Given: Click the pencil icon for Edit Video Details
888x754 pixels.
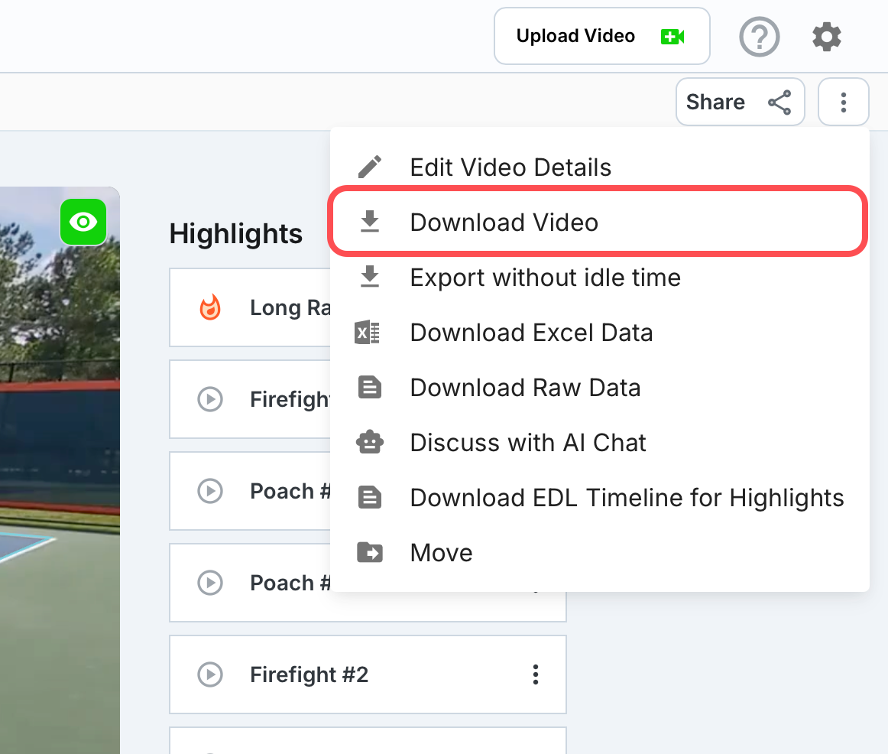Looking at the screenshot, I should 370,167.
